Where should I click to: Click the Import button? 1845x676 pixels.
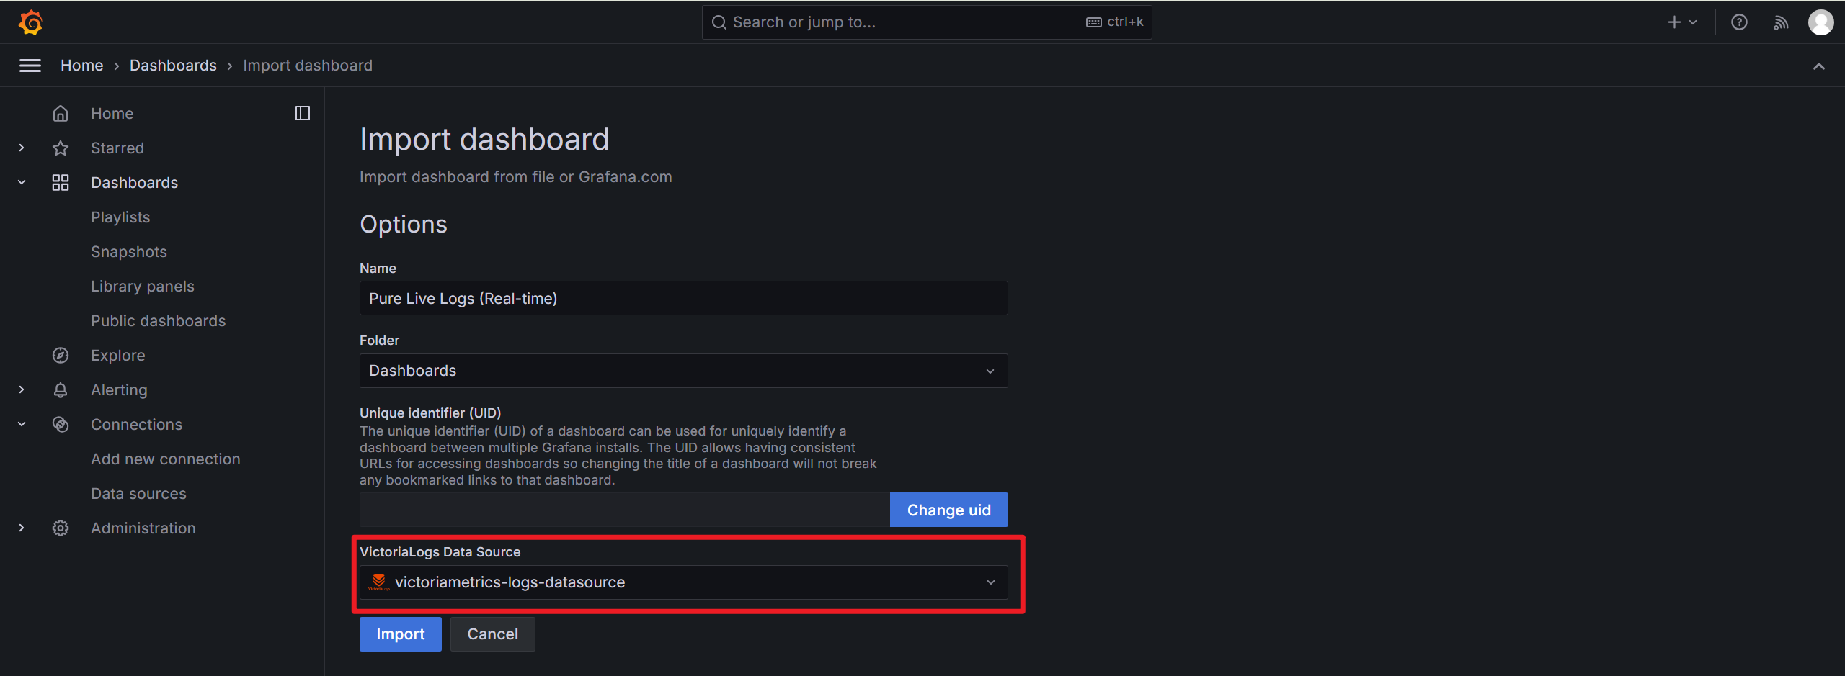(401, 634)
